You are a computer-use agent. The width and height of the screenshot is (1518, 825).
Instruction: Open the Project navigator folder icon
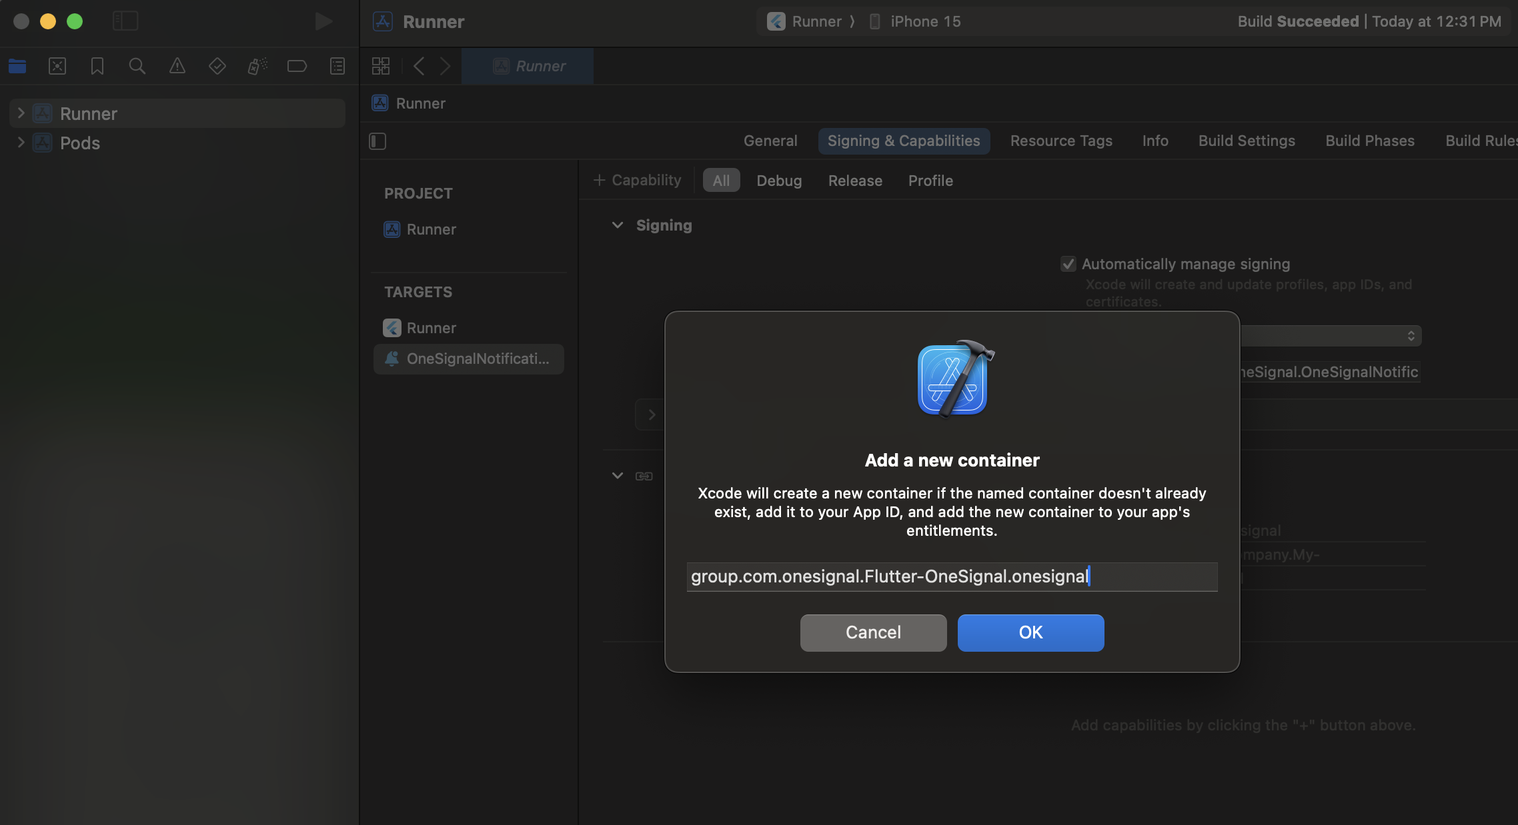coord(17,66)
